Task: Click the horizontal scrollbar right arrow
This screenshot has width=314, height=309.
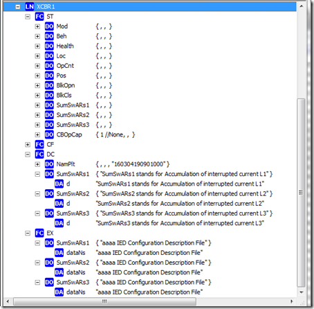Action: (292, 301)
